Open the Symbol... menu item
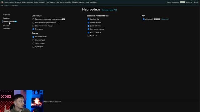This screenshot has width=200, height=112. [x=42, y=2]
